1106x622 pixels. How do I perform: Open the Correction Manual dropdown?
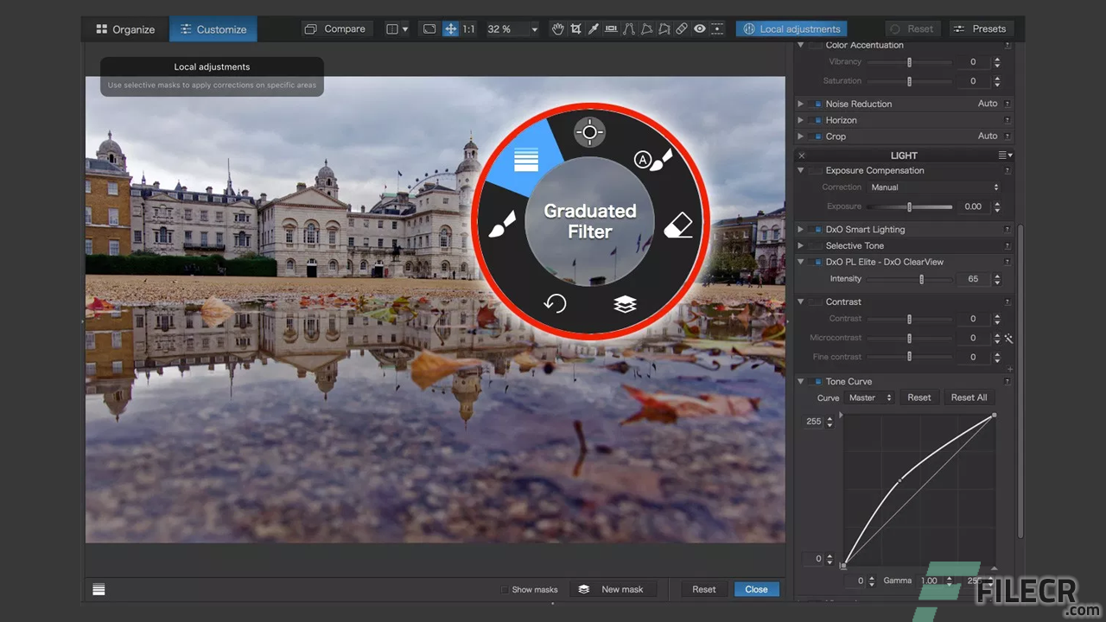(934, 187)
